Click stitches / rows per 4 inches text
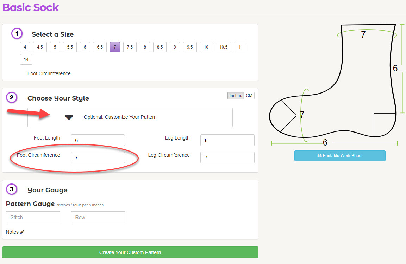The image size is (406, 264). tap(80, 205)
